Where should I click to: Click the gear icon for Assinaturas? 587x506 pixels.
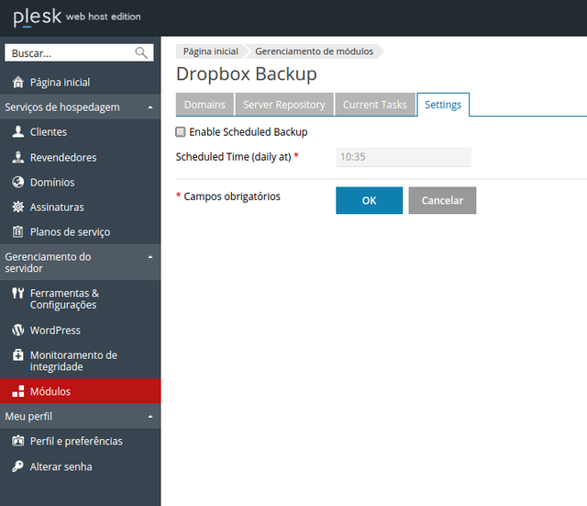pos(17,208)
